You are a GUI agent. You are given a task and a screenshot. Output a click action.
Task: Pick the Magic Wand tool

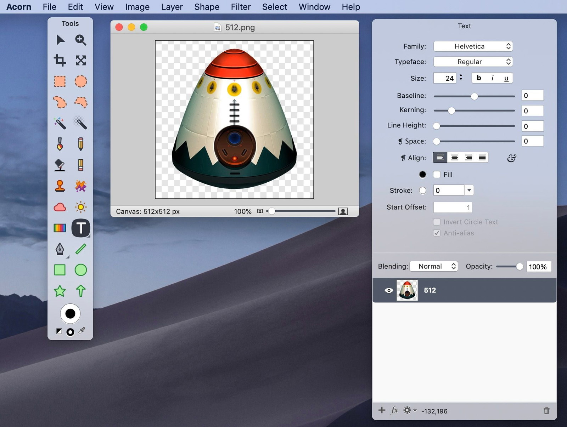pyautogui.click(x=60, y=123)
